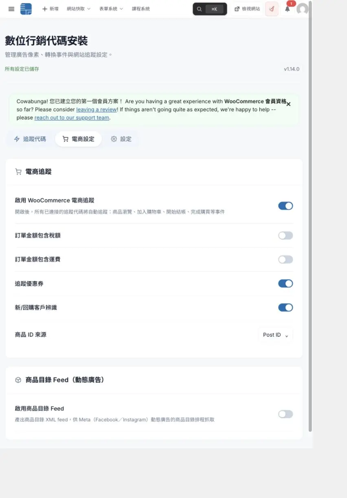The image size is (347, 498).
Task: Click the red notification badge count
Action: [291, 4]
